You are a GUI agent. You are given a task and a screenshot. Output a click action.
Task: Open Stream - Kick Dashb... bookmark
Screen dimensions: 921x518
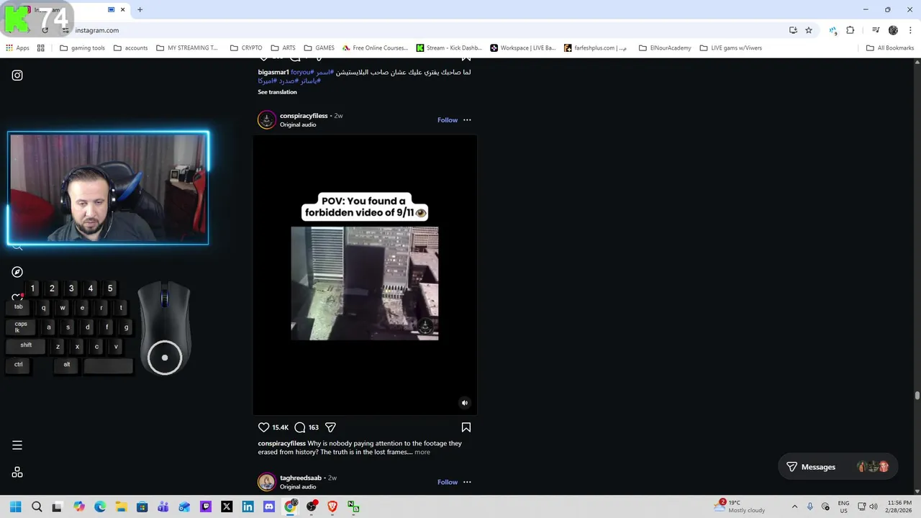(x=450, y=48)
